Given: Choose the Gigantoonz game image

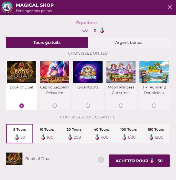Looking at the screenshot, I should pos(88,72).
